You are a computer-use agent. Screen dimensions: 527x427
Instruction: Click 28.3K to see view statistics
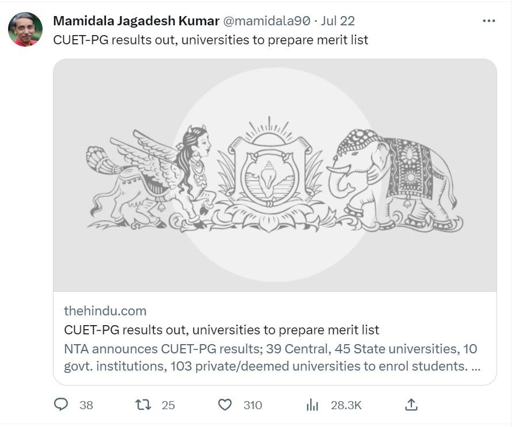tap(345, 405)
